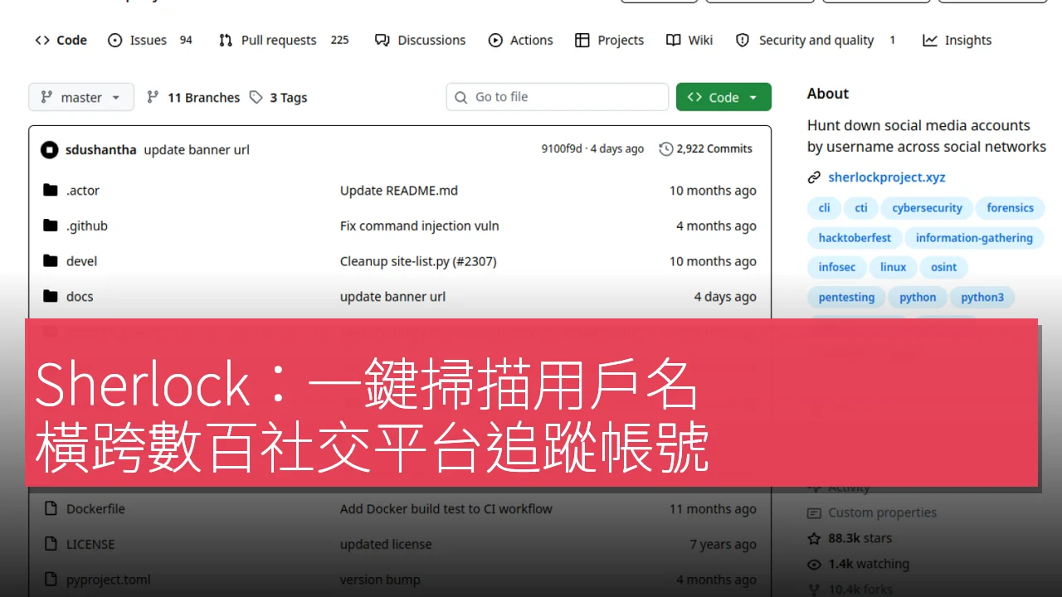Open the Issues tab
Screen dimensions: 1062x597
150,40
